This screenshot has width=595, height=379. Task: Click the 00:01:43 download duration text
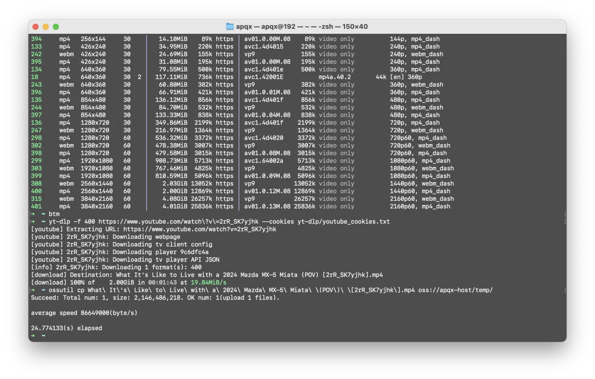(x=162, y=283)
